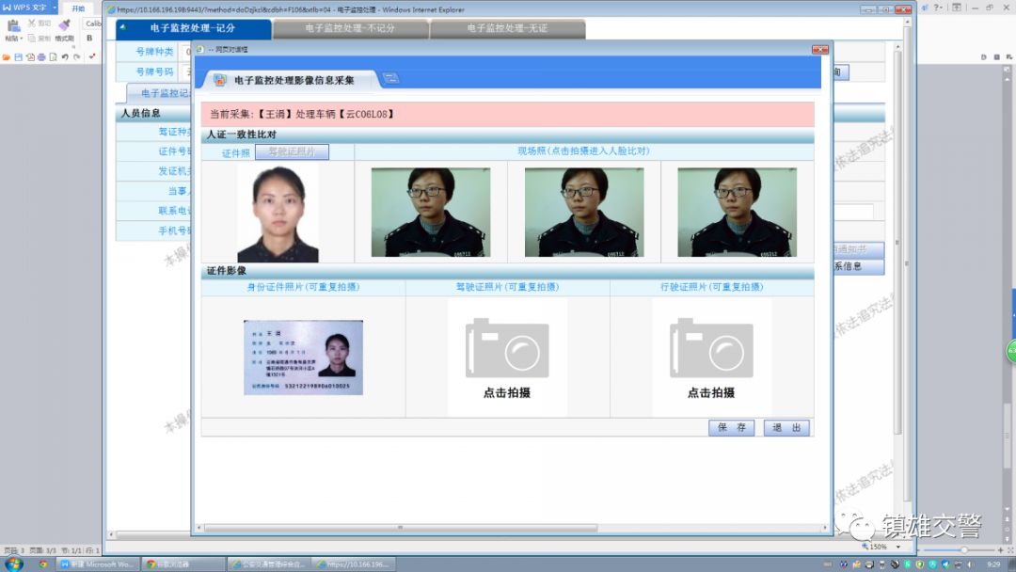This screenshot has height=572, width=1016.
Task: Click the Bold B button in WPS
Action: pos(89,39)
